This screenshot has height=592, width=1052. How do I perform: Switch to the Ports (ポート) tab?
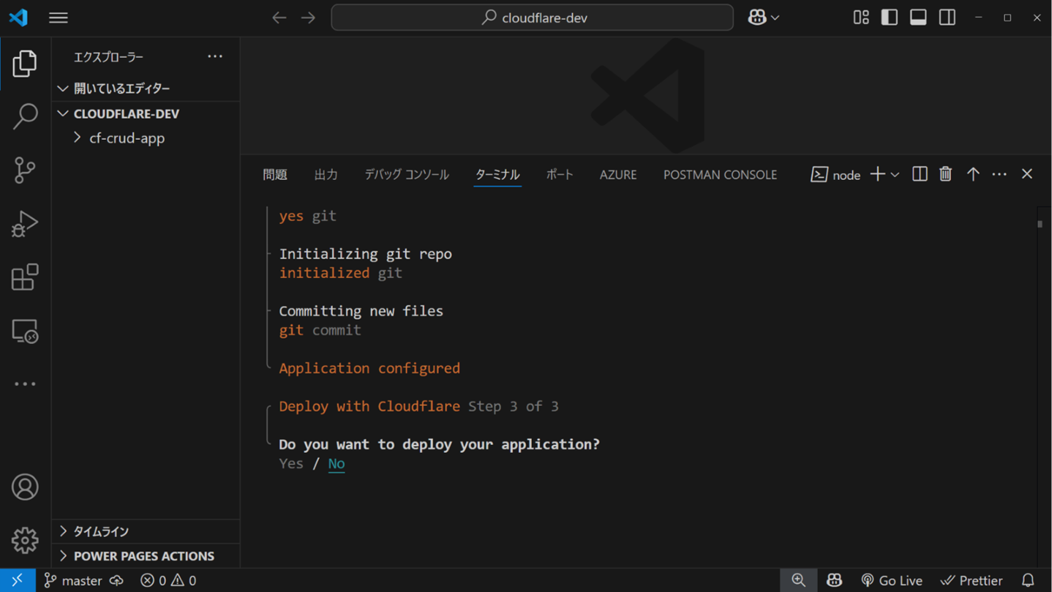click(560, 175)
